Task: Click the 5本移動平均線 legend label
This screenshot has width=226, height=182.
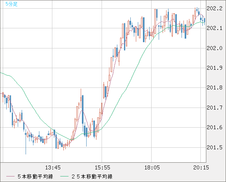Action: [x=35, y=176]
